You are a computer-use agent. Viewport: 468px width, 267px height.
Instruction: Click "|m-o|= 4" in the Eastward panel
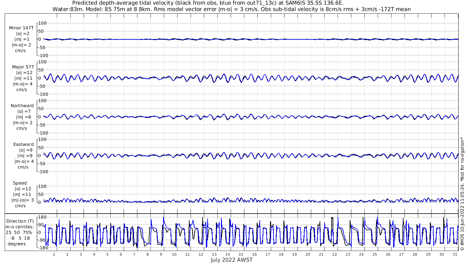tap(24, 161)
